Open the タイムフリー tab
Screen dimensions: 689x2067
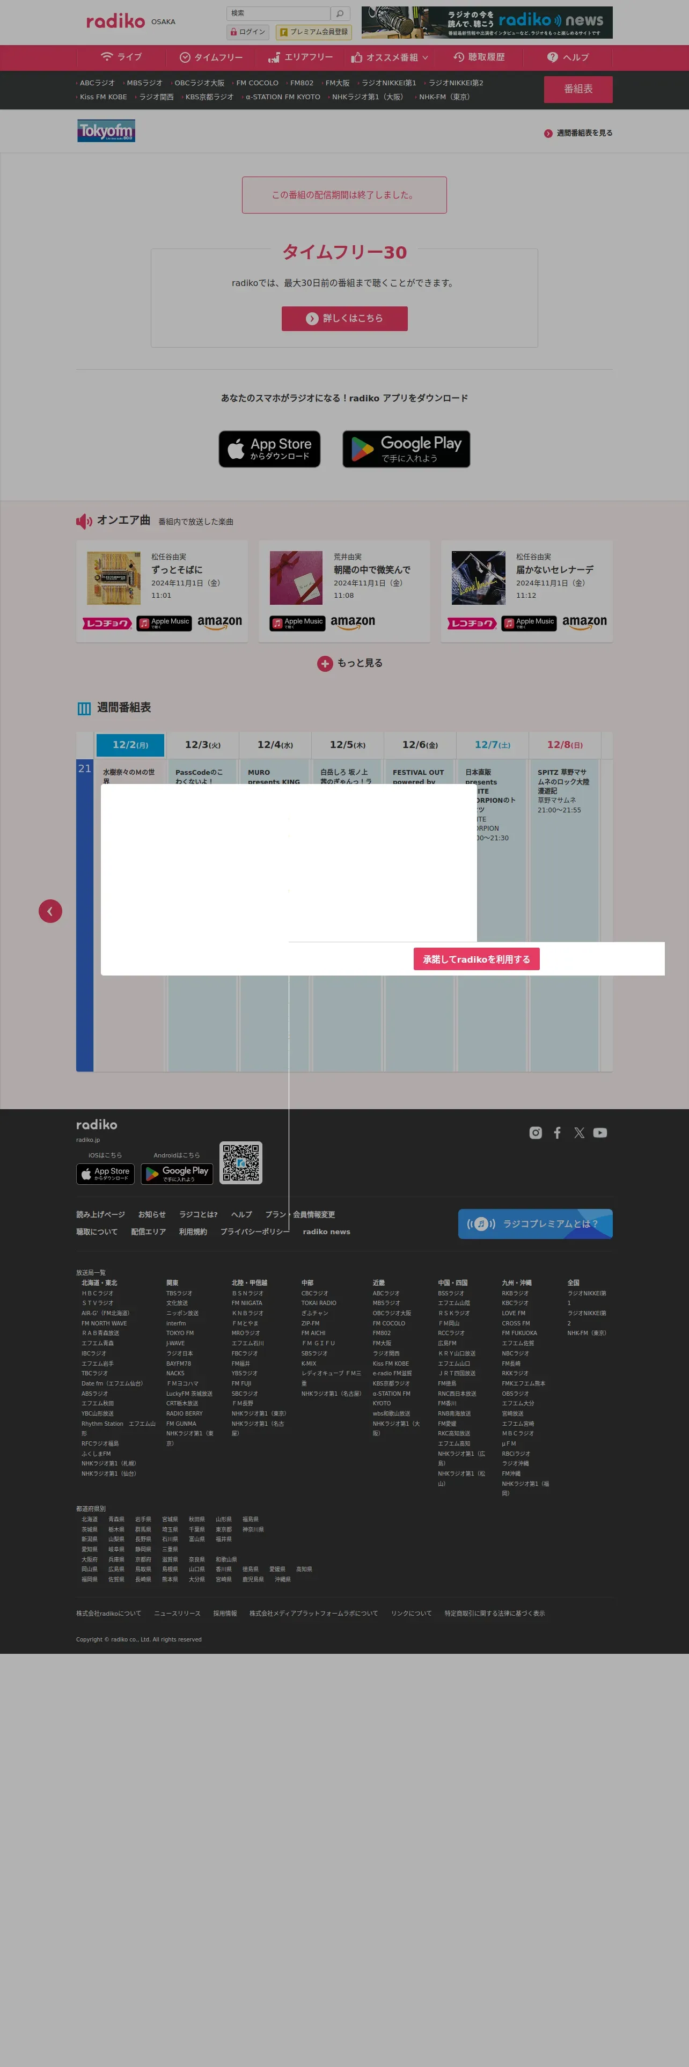pos(211,57)
